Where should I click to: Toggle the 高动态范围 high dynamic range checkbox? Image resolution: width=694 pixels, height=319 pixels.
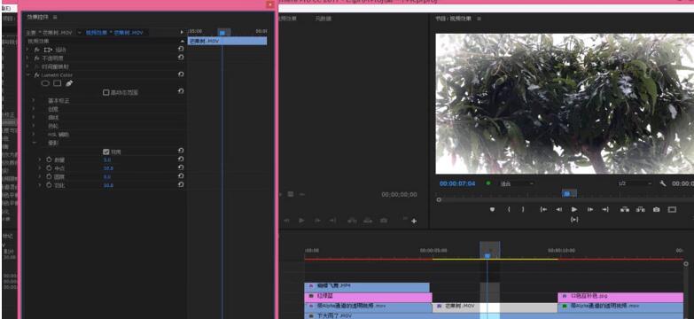coord(105,92)
